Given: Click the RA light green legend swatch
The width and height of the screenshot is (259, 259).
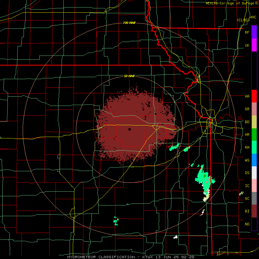Looking at the screenshot, I should pyautogui.click(x=254, y=147).
